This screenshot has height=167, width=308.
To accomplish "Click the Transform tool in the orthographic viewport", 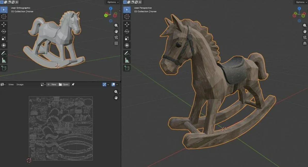I will (x=4, y=45).
